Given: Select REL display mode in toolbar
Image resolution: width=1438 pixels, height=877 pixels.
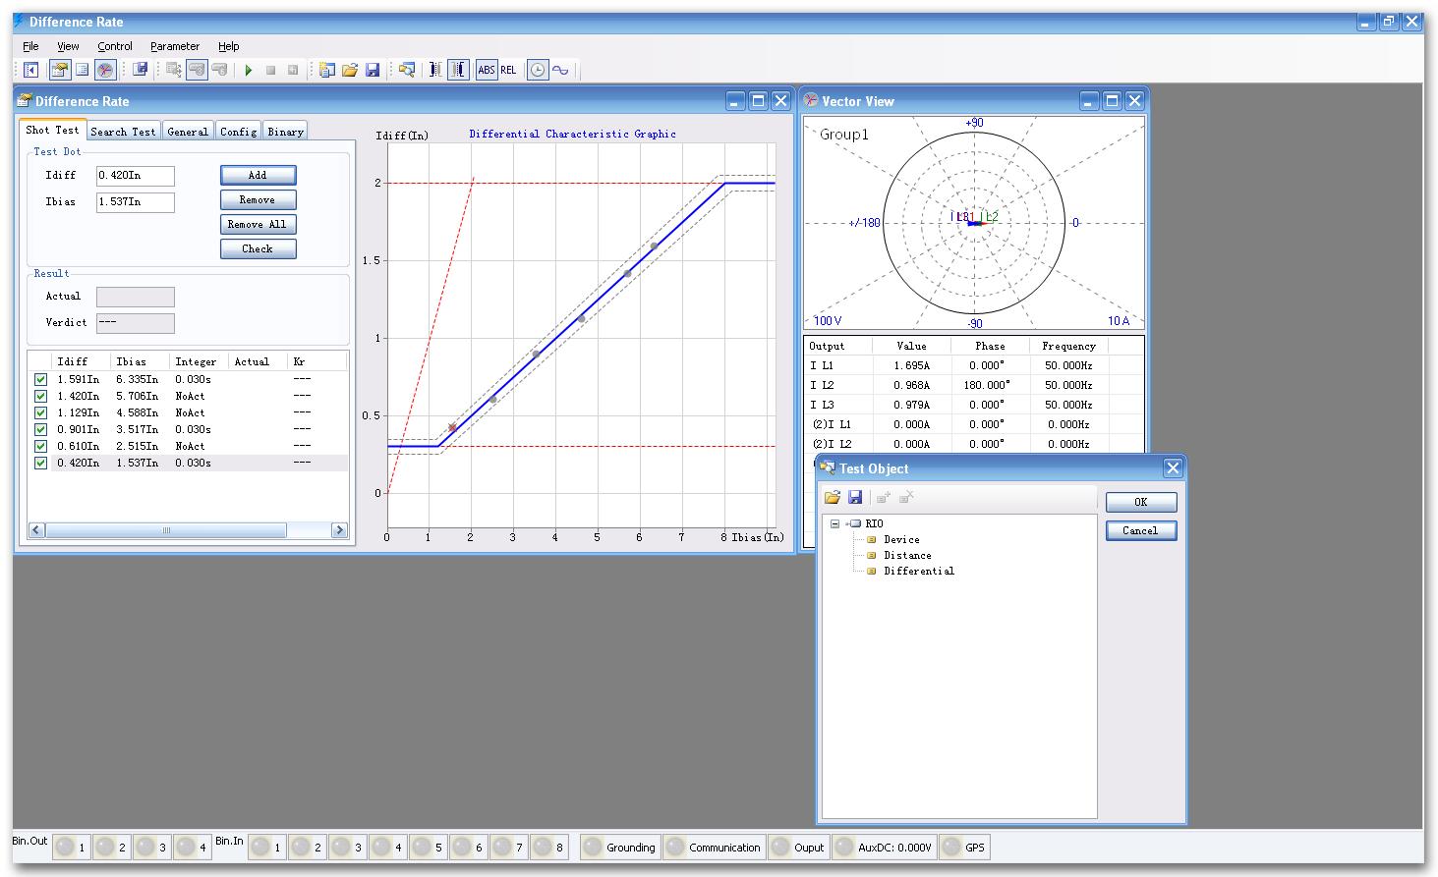Looking at the screenshot, I should (x=508, y=70).
